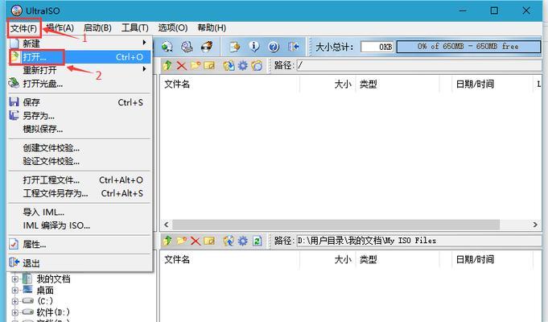Click the Exit door icon in toolbar
The image size is (548, 322).
tap(293, 47)
